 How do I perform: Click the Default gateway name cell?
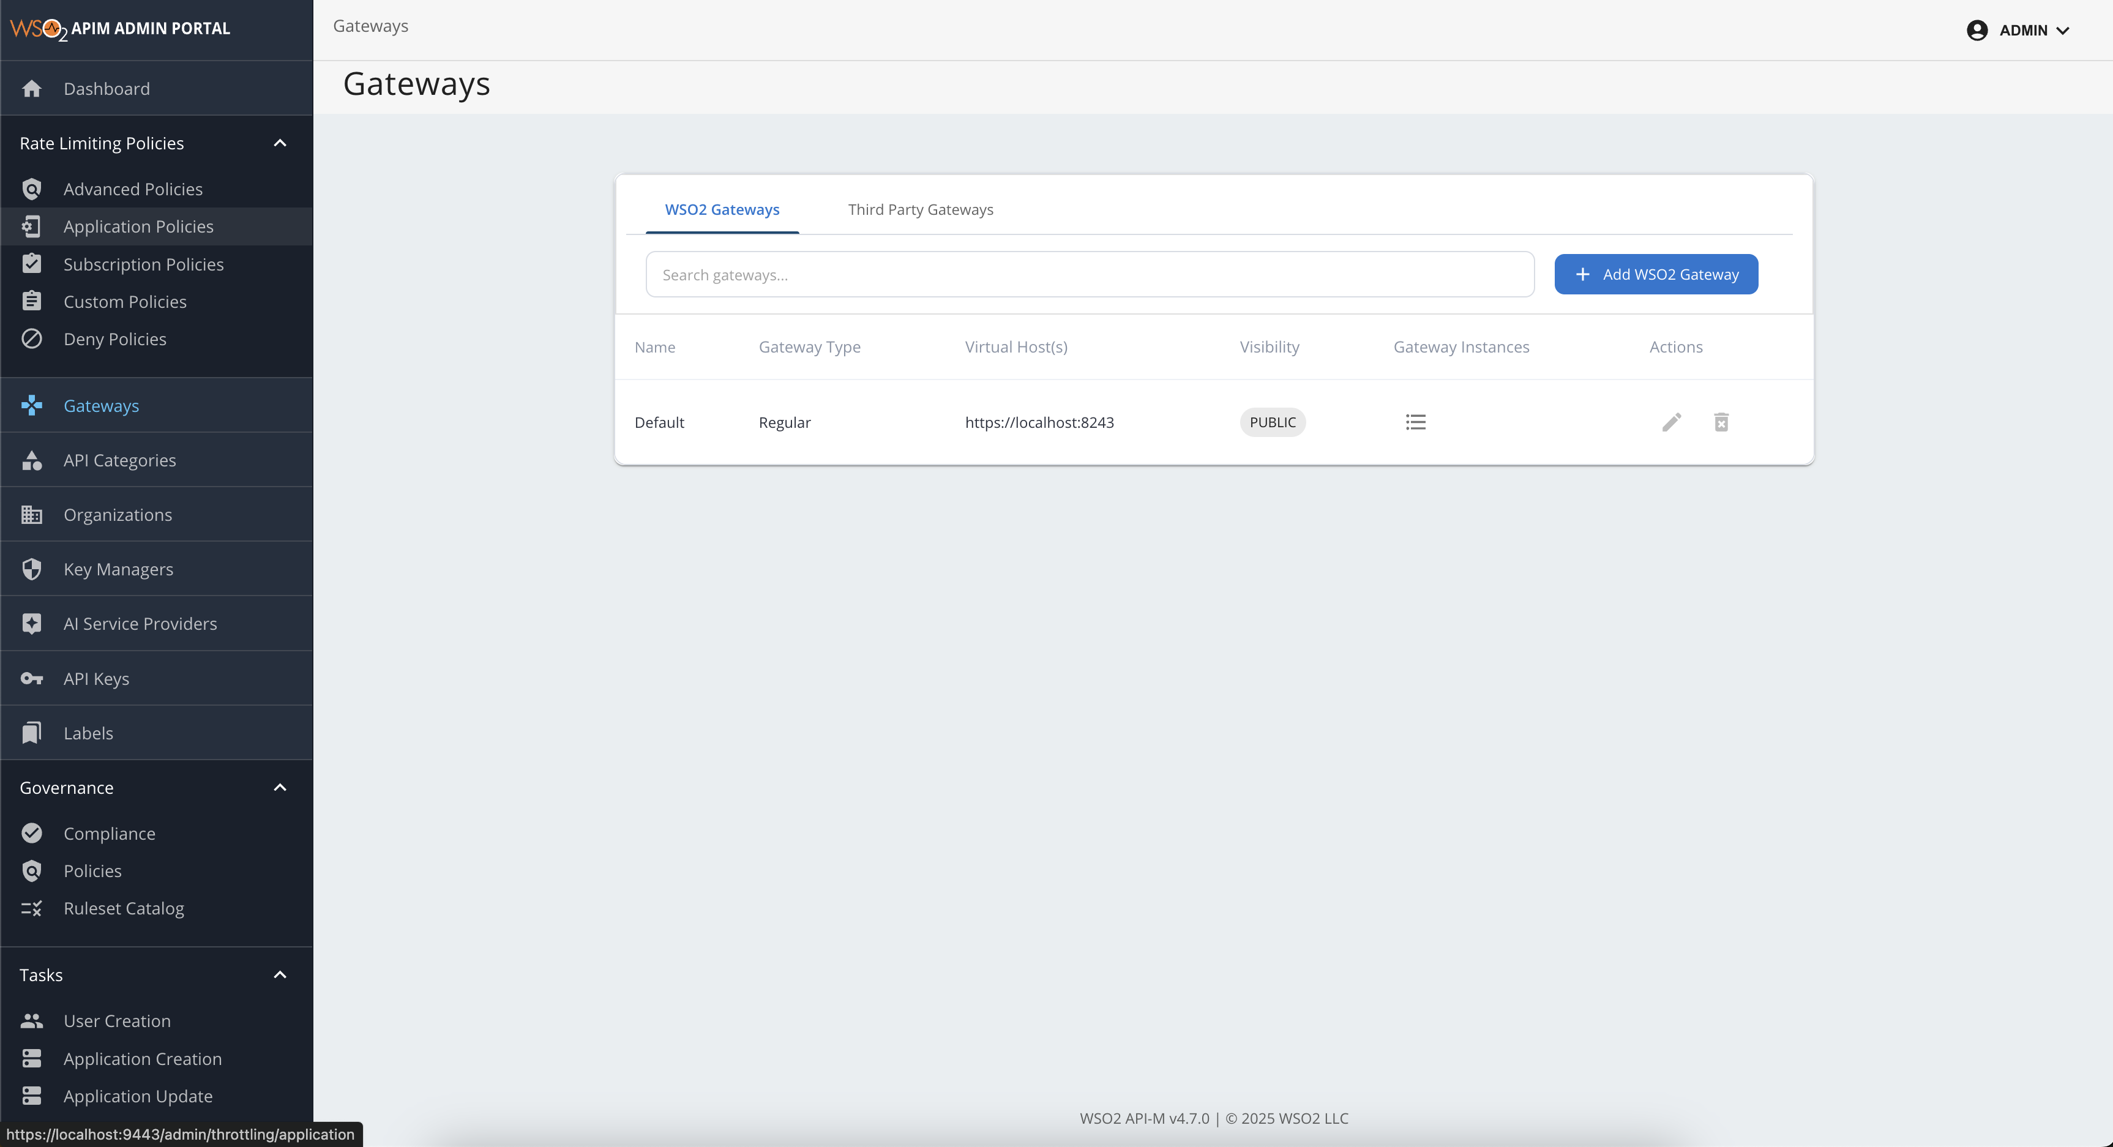(659, 422)
